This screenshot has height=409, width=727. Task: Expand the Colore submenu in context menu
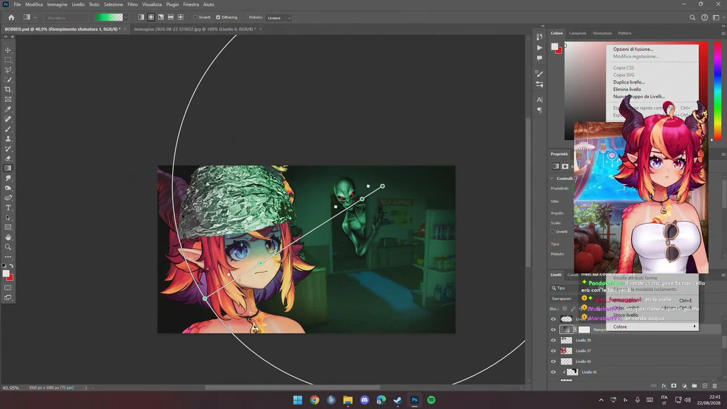click(x=653, y=327)
